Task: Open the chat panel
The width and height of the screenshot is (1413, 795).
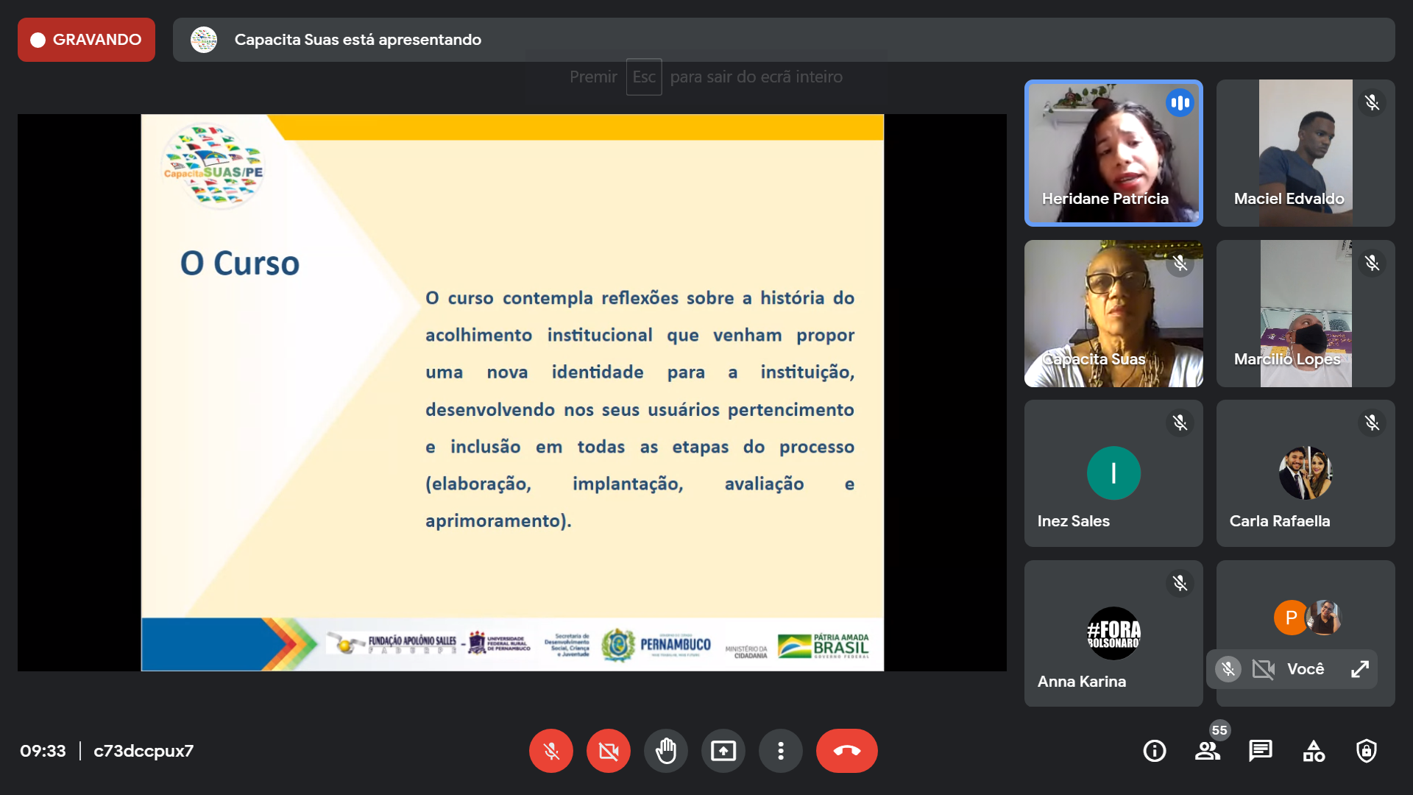Action: [1260, 751]
